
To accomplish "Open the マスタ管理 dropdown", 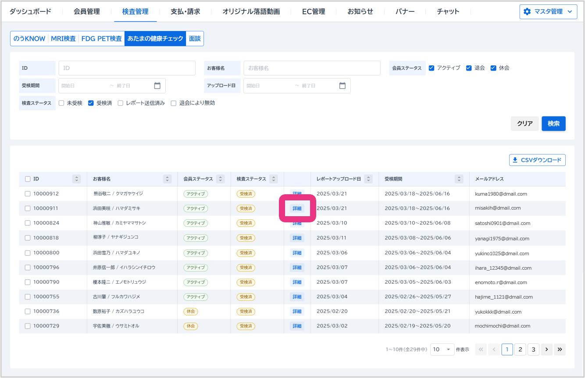I will point(548,12).
